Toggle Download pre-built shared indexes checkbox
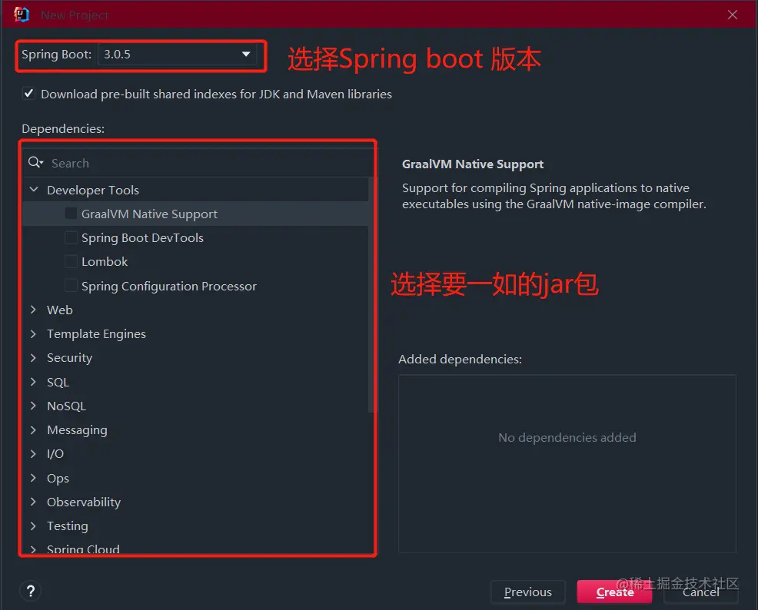The image size is (758, 610). (x=28, y=93)
